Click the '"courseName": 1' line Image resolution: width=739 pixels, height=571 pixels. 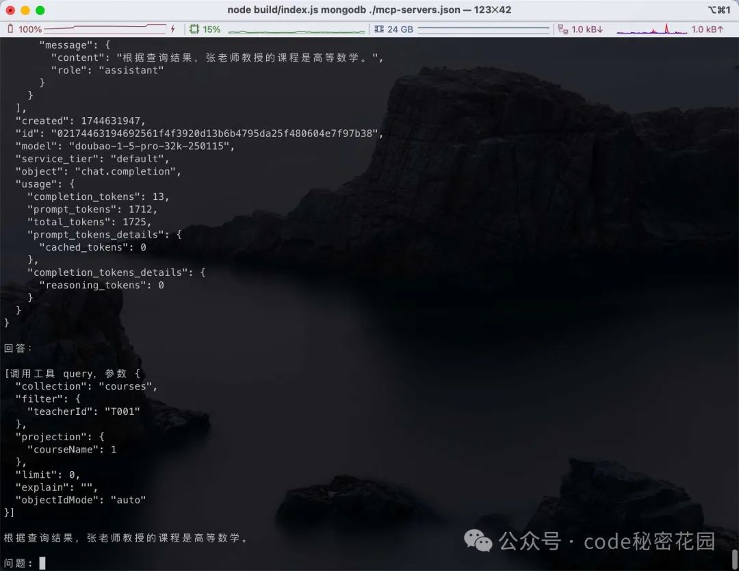pyautogui.click(x=72, y=450)
